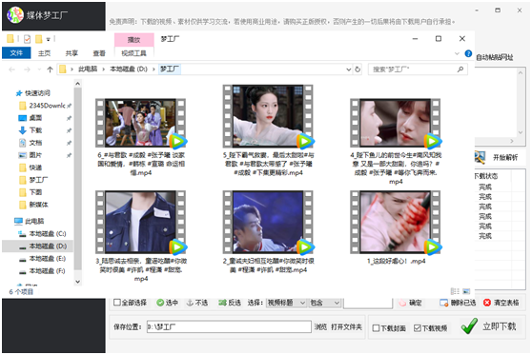Screen dimensions: 532x355
Task: Open 本地磁盘 (F:) drive
Action: (x=42, y=271)
